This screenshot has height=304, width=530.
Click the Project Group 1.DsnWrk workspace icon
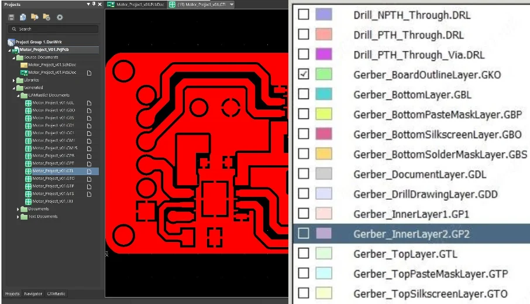point(11,42)
